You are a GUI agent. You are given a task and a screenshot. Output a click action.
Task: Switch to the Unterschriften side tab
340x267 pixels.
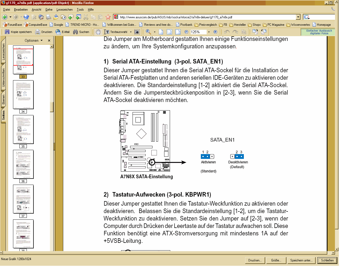click(3, 78)
